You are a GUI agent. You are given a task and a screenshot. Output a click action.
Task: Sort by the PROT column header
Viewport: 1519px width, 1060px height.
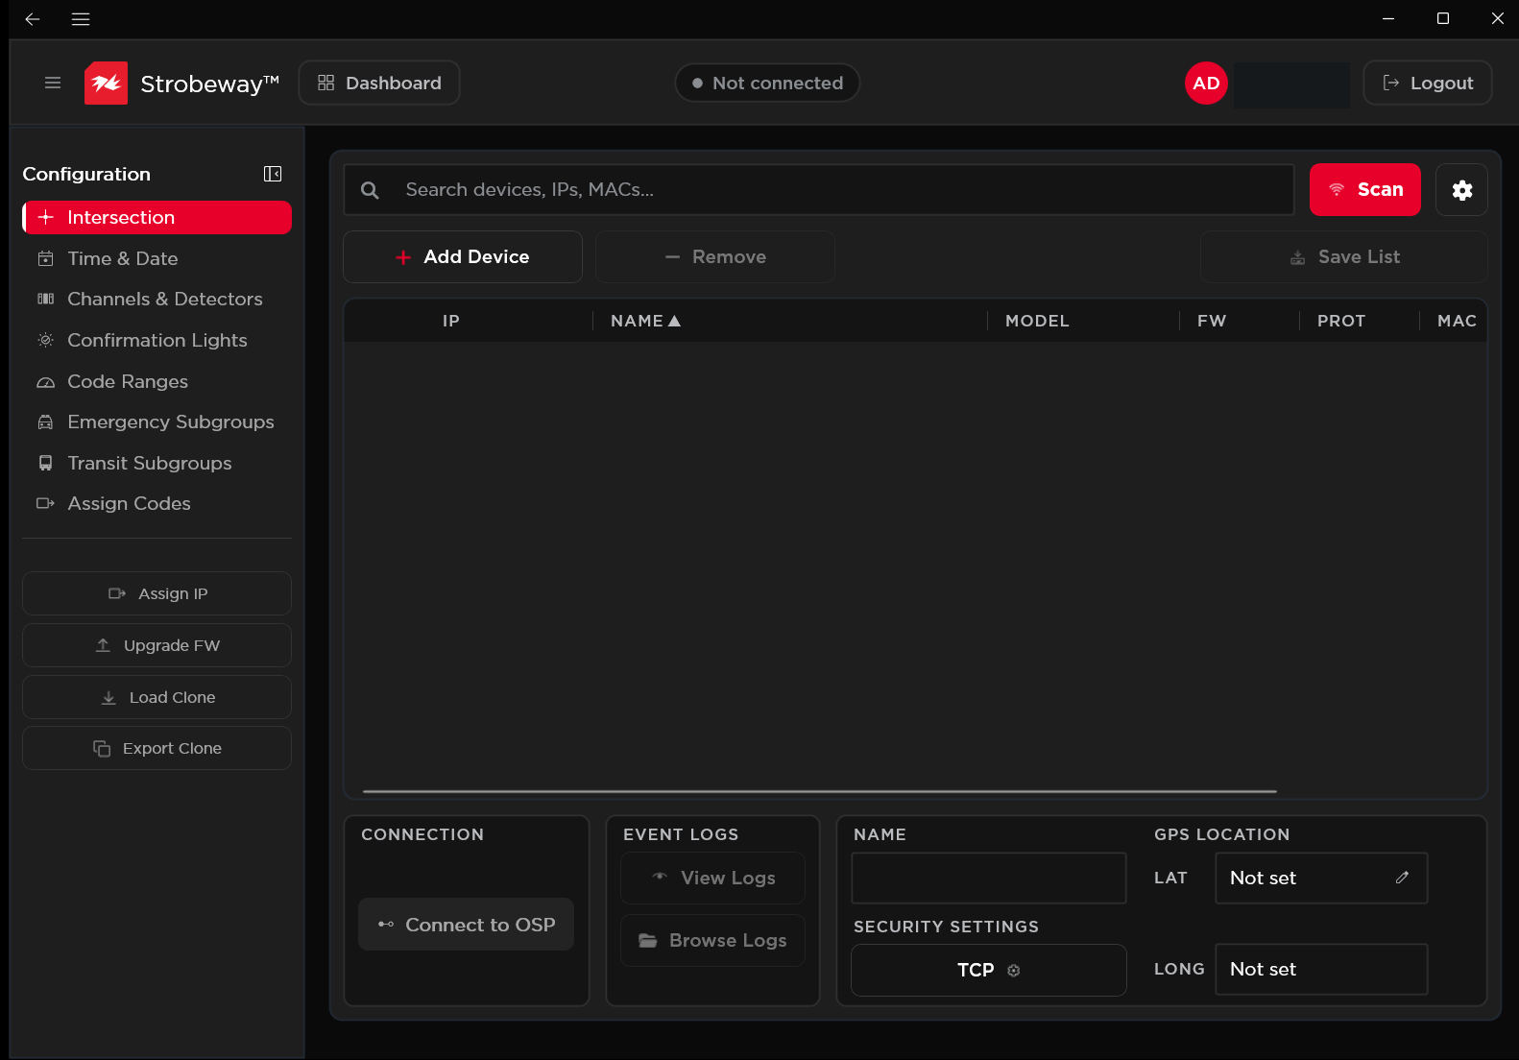click(x=1341, y=321)
